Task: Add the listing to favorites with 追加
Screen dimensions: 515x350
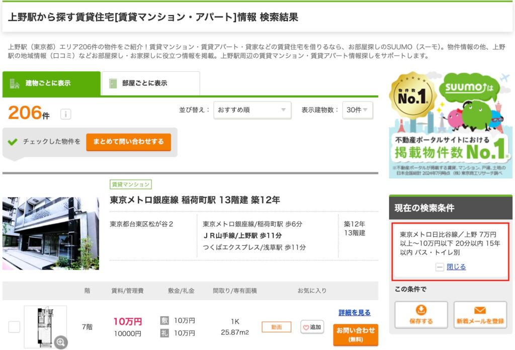Action: point(312,327)
